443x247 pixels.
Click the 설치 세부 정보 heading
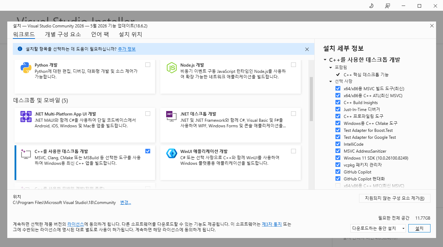click(343, 48)
